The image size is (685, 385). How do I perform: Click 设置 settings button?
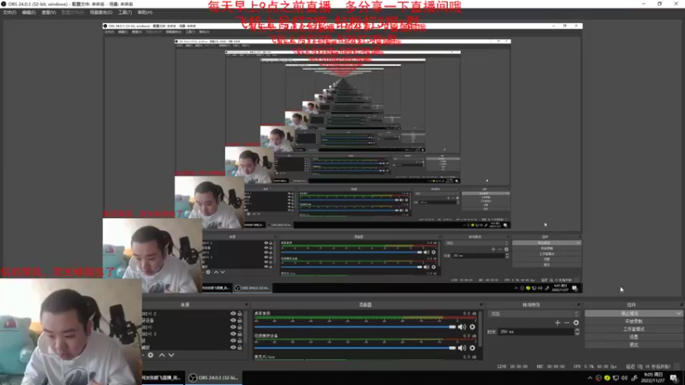[634, 337]
